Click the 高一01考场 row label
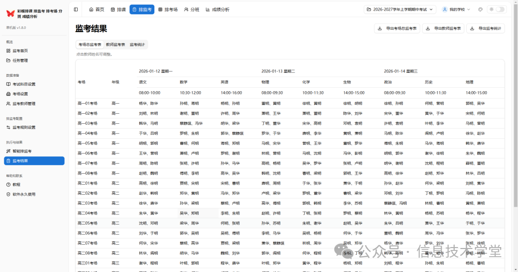The height and width of the screenshot is (272, 518). click(88, 104)
